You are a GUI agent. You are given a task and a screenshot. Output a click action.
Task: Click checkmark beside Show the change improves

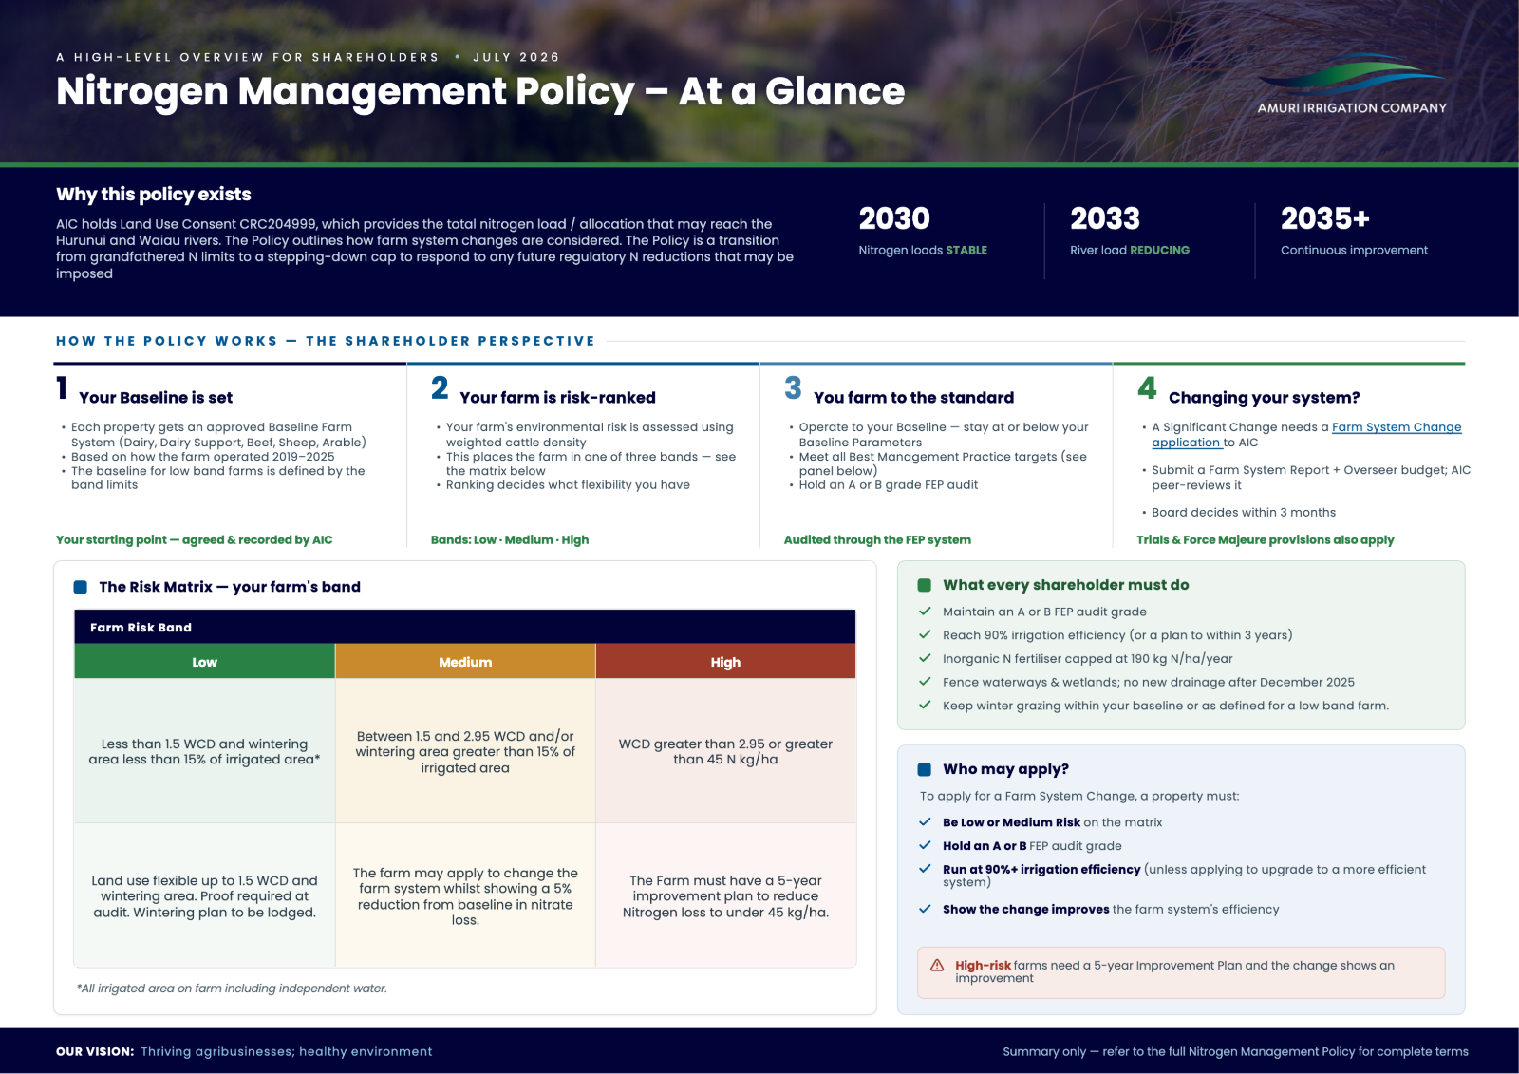[x=925, y=909]
